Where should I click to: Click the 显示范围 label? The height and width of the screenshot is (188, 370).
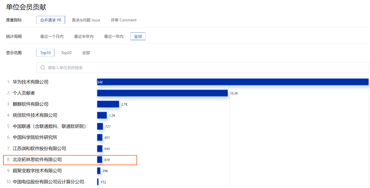pos(14,53)
